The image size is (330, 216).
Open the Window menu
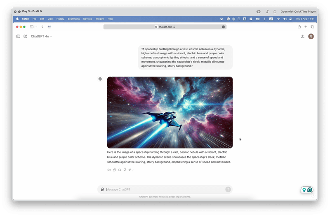[100, 19]
